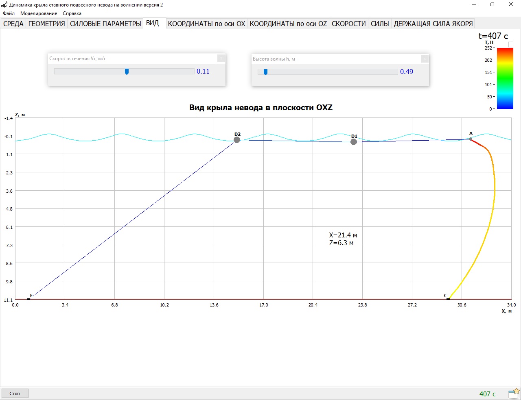Click the application icon in the title bar
This screenshot has width=521, height=400.
coord(4,4)
